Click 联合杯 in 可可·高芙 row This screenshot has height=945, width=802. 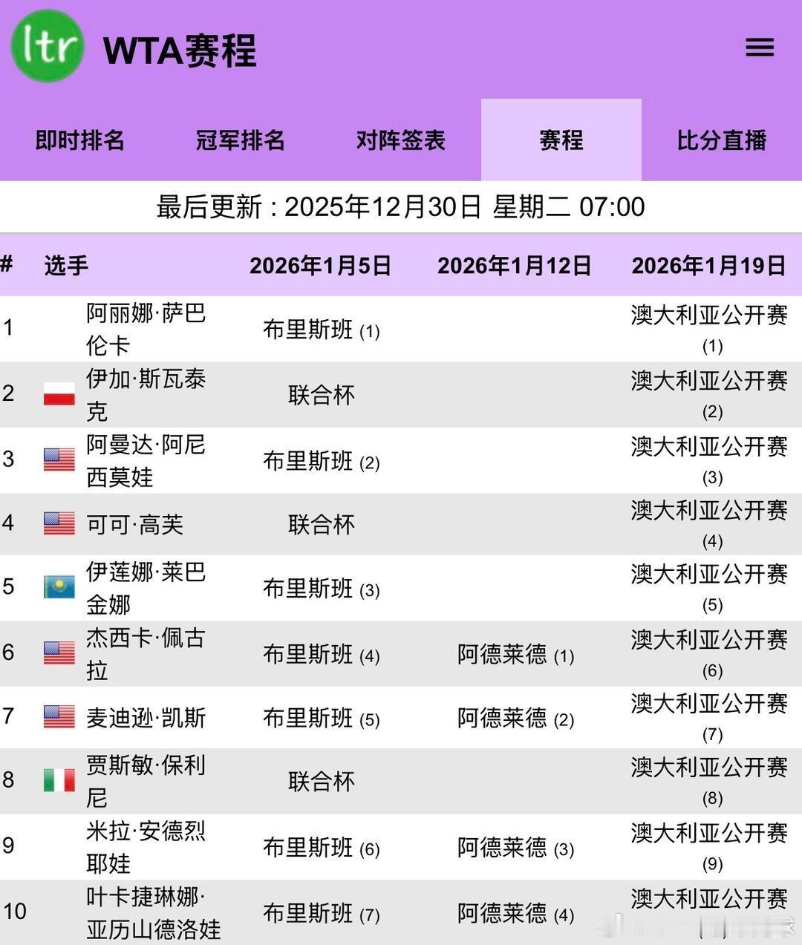coord(322,524)
